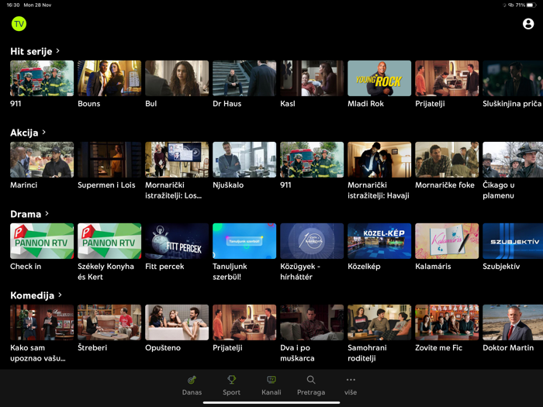
Task: Switch to Danas tab label
Action: coord(192,392)
